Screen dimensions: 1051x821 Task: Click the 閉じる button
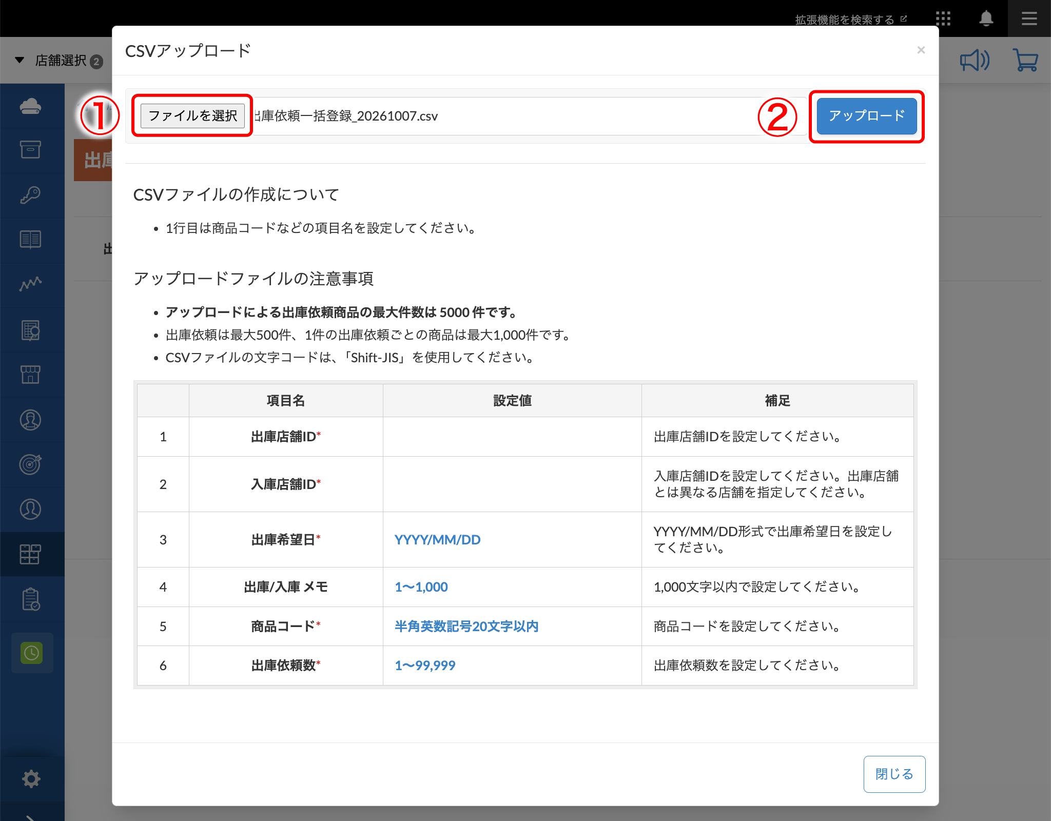(x=894, y=774)
